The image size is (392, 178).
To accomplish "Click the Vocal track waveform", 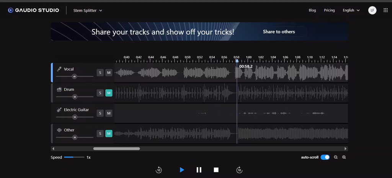I will [231, 73].
